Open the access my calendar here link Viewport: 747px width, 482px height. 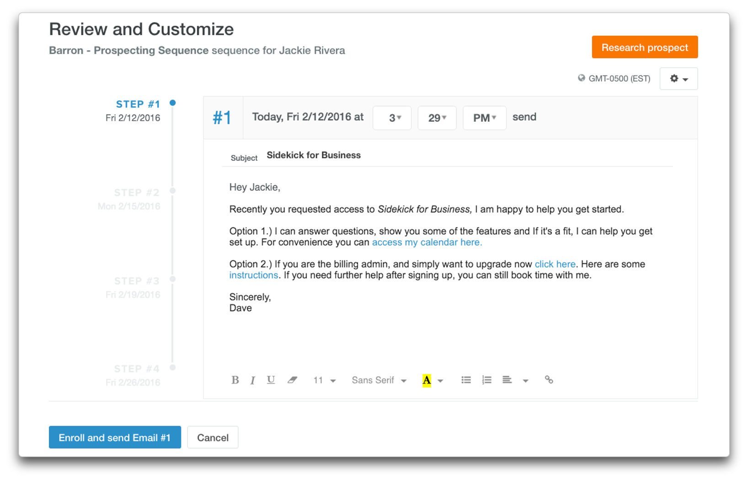(427, 242)
